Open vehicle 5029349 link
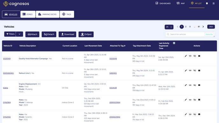Viewport: 219px width, 123px height. (x=7, y=58)
